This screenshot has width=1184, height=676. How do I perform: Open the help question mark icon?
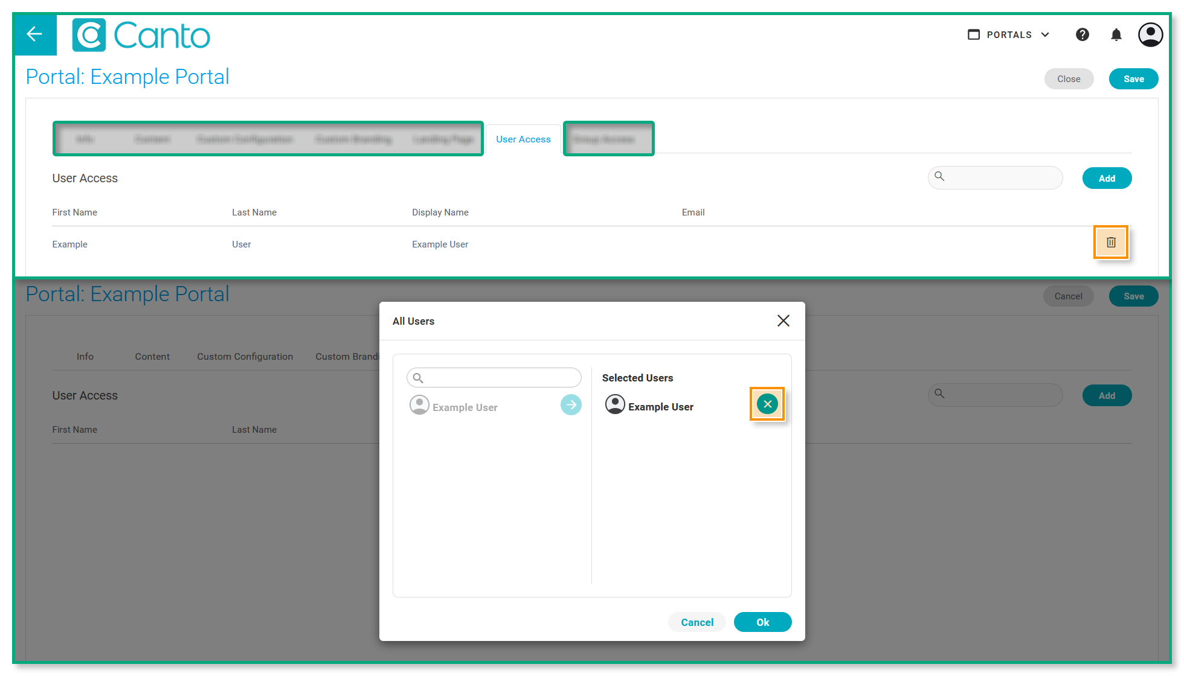pyautogui.click(x=1082, y=35)
